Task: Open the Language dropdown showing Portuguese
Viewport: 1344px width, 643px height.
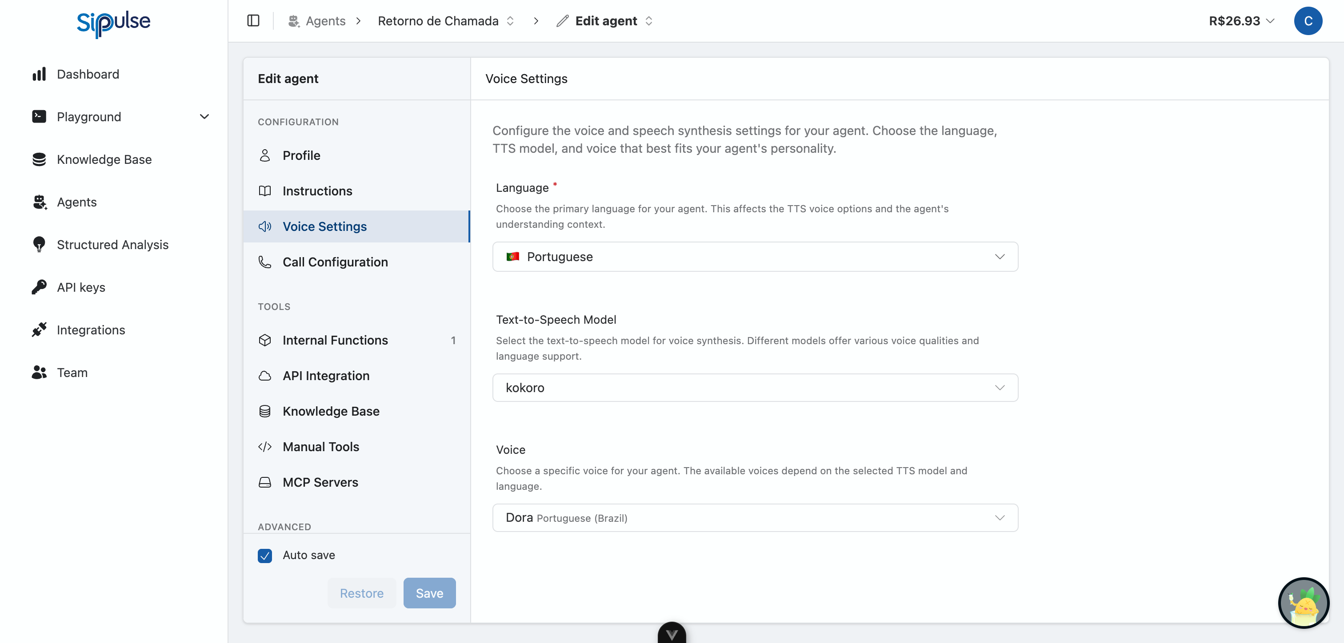Action: click(755, 257)
